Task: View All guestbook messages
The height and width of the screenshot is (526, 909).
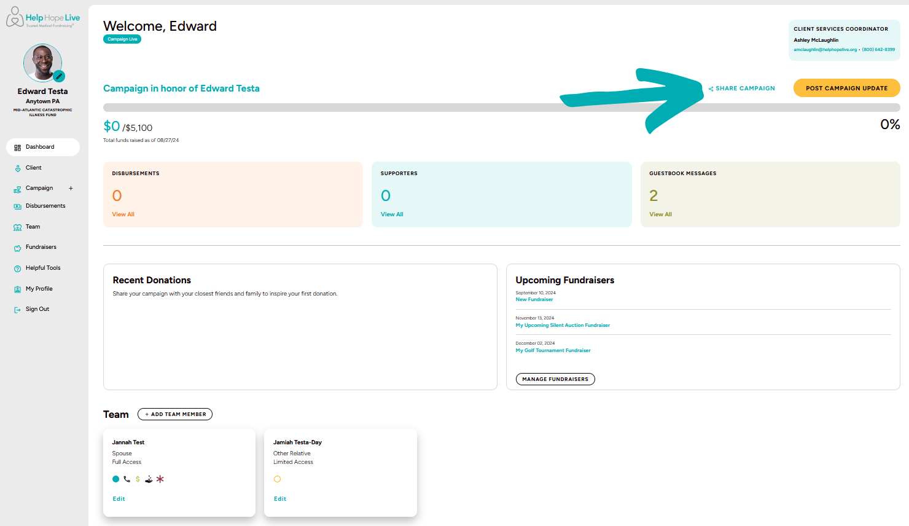Action: click(660, 214)
